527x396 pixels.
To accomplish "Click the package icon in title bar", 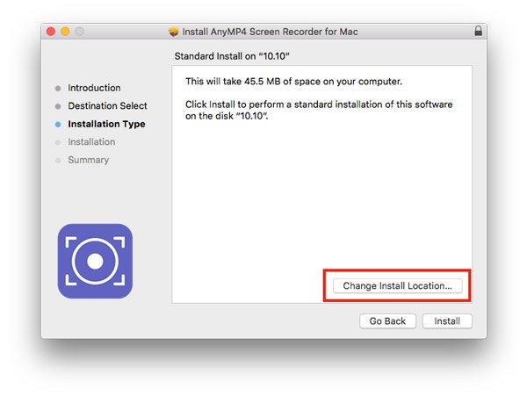I will [173, 32].
